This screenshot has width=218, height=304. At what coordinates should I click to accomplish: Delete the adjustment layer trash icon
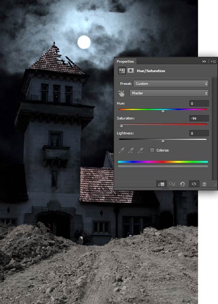coord(204,184)
